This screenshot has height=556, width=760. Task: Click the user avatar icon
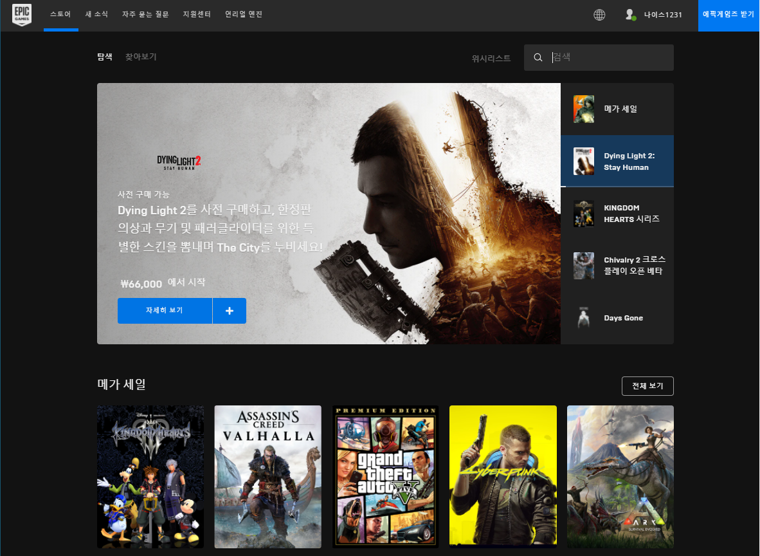click(x=630, y=15)
